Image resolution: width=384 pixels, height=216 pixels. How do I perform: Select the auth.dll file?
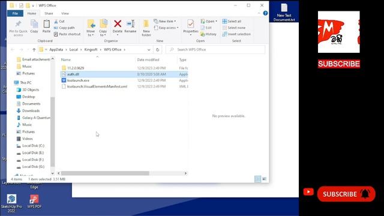click(x=124, y=74)
